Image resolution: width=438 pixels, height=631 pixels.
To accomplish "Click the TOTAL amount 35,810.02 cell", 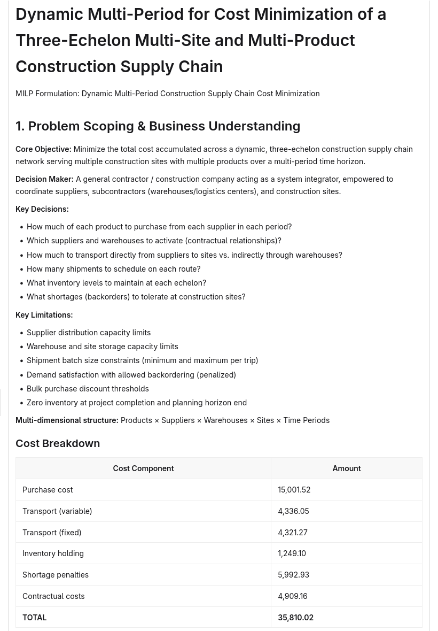I will tap(347, 618).
